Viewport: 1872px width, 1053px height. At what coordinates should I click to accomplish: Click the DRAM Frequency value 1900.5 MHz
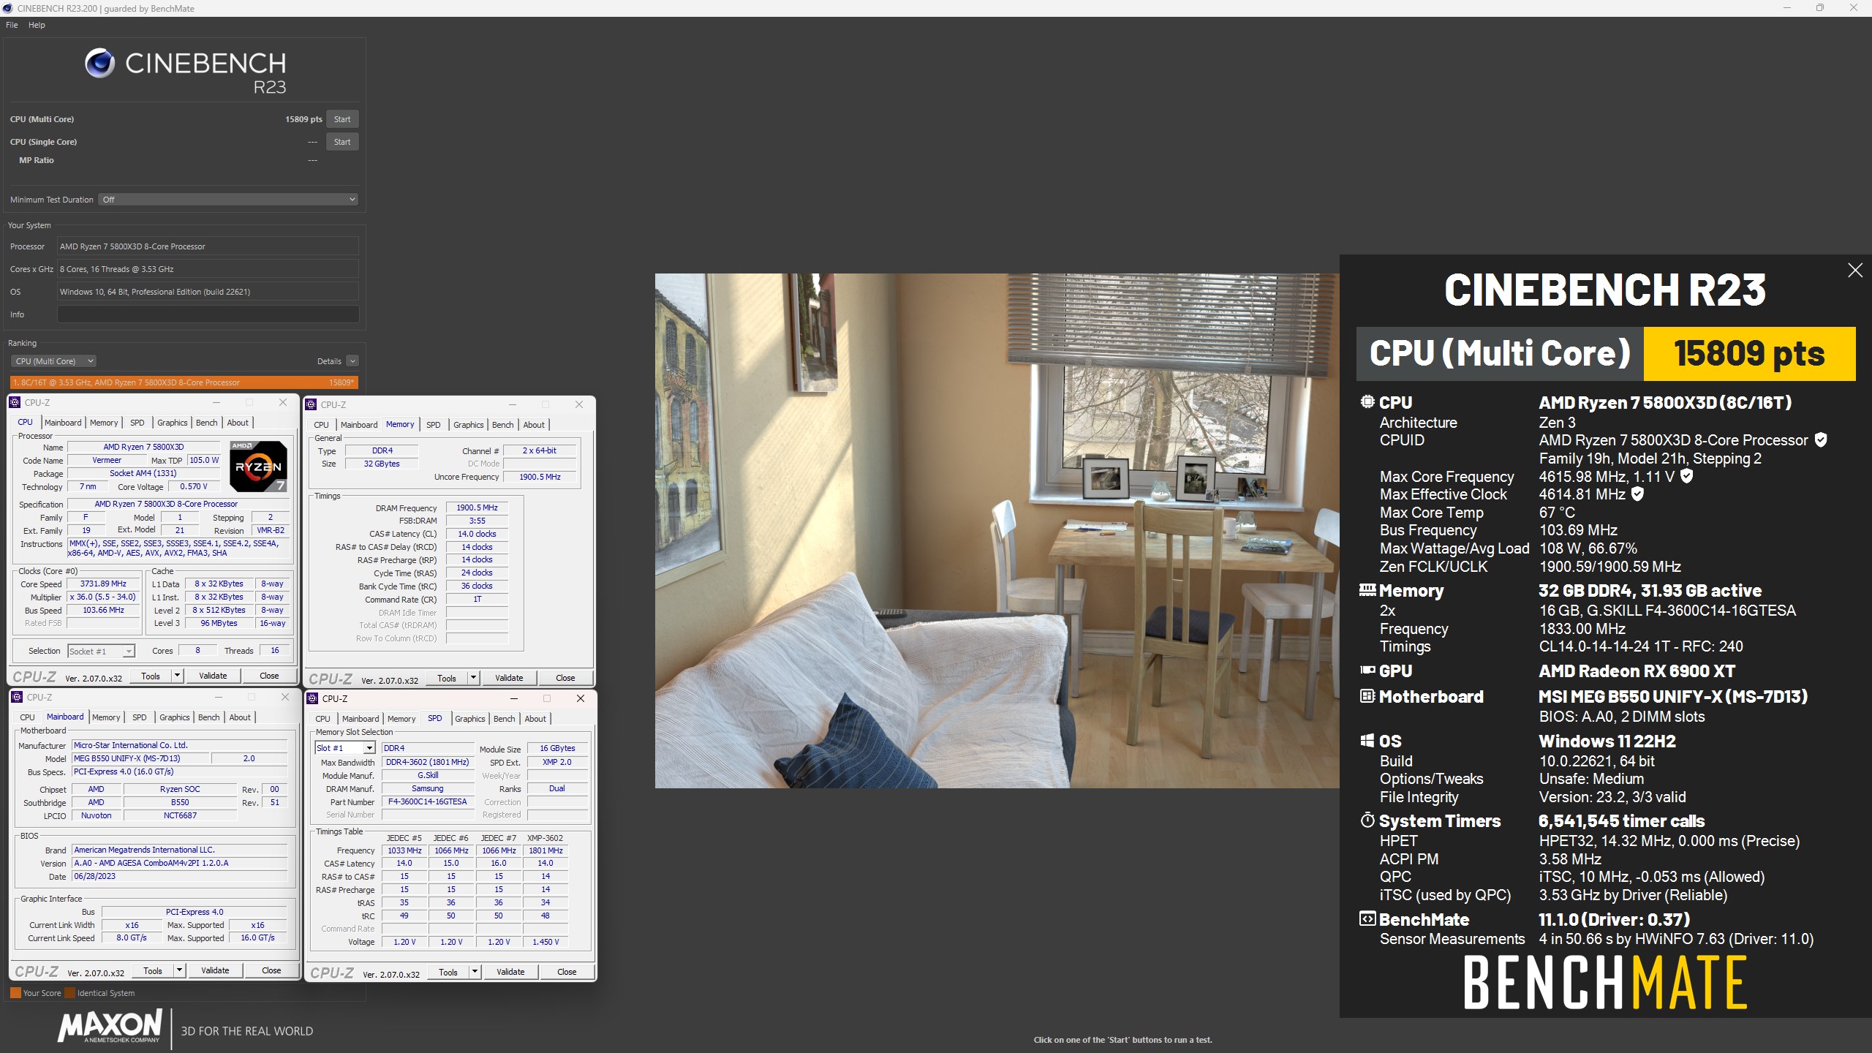click(x=477, y=507)
